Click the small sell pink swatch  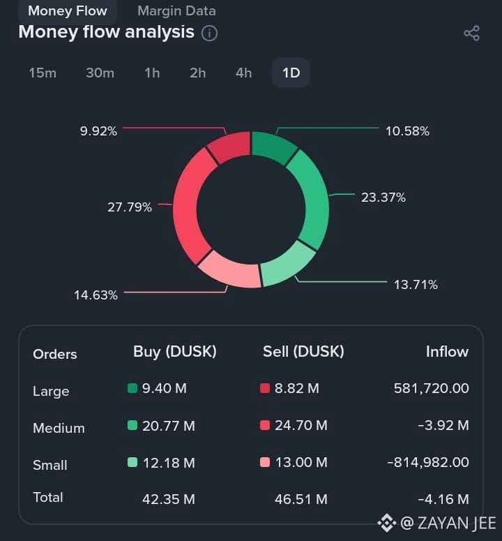coord(265,461)
